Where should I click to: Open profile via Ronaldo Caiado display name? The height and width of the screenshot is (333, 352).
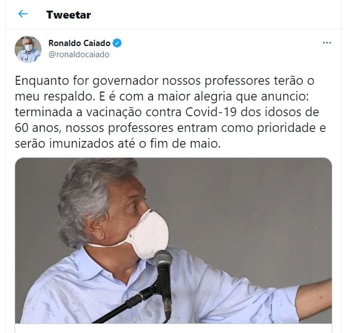[80, 43]
